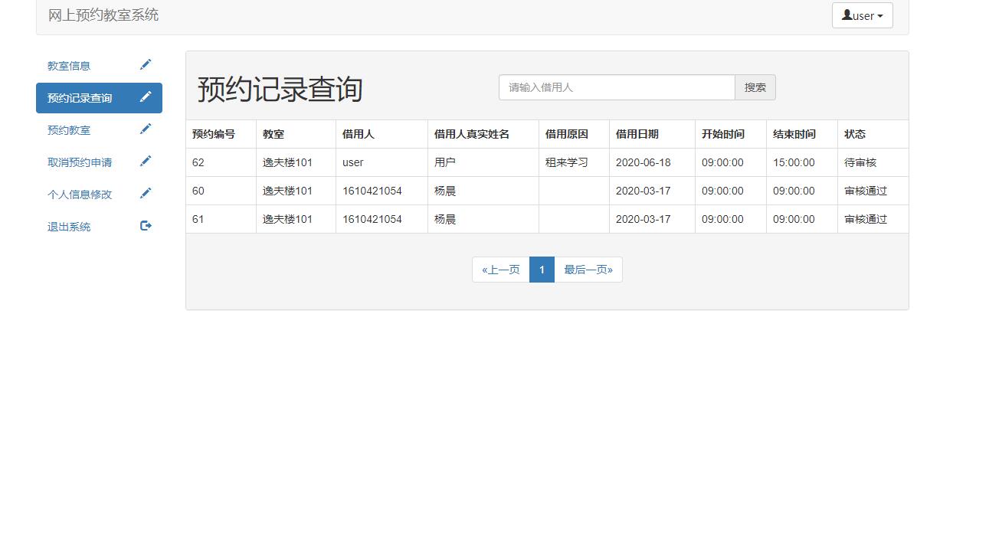This screenshot has height=546, width=989.
Task: Open the 教室信息 sidebar menu
Action: (69, 65)
